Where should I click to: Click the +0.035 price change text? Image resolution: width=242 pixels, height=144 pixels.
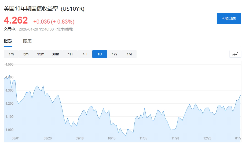click(42, 22)
